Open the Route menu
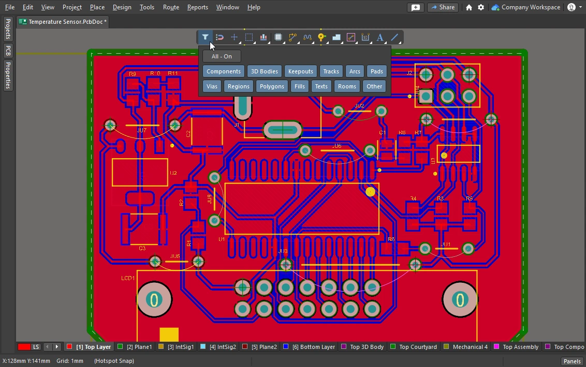This screenshot has height=367, width=586. click(171, 7)
